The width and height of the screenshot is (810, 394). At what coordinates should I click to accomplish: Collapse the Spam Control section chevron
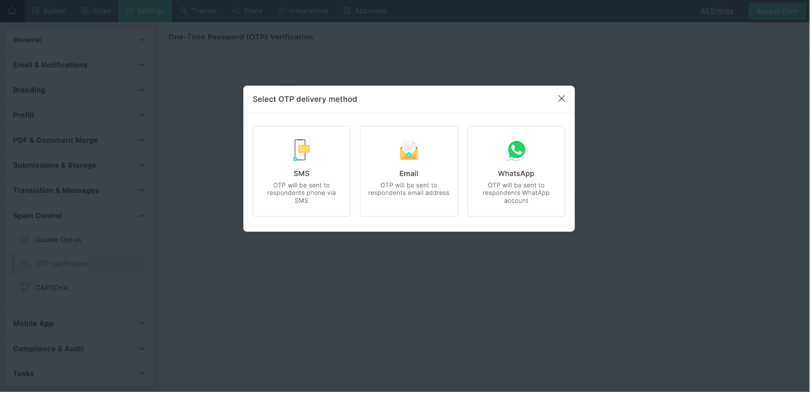pyautogui.click(x=142, y=216)
